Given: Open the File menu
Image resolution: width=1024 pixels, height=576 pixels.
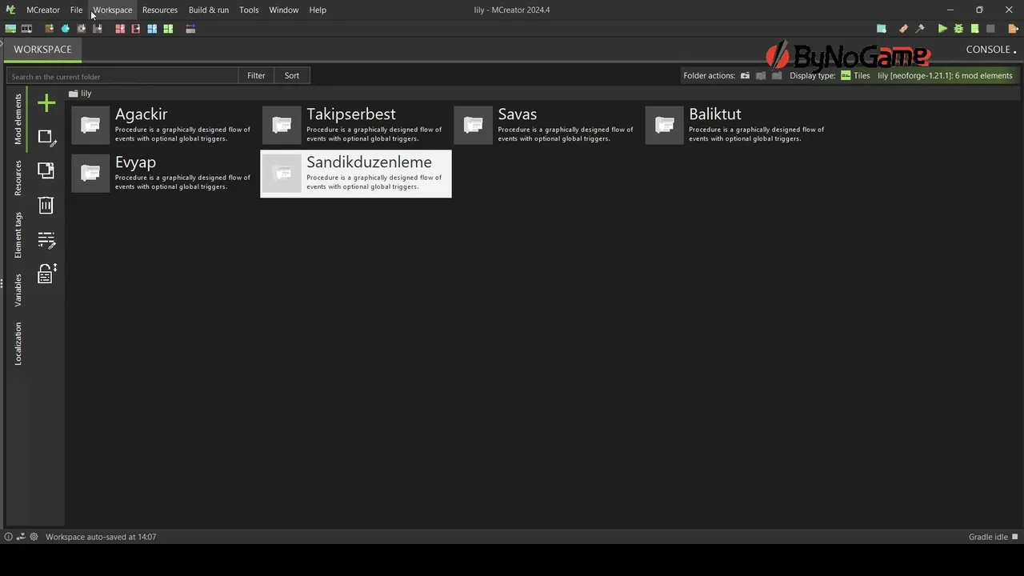Looking at the screenshot, I should point(76,10).
